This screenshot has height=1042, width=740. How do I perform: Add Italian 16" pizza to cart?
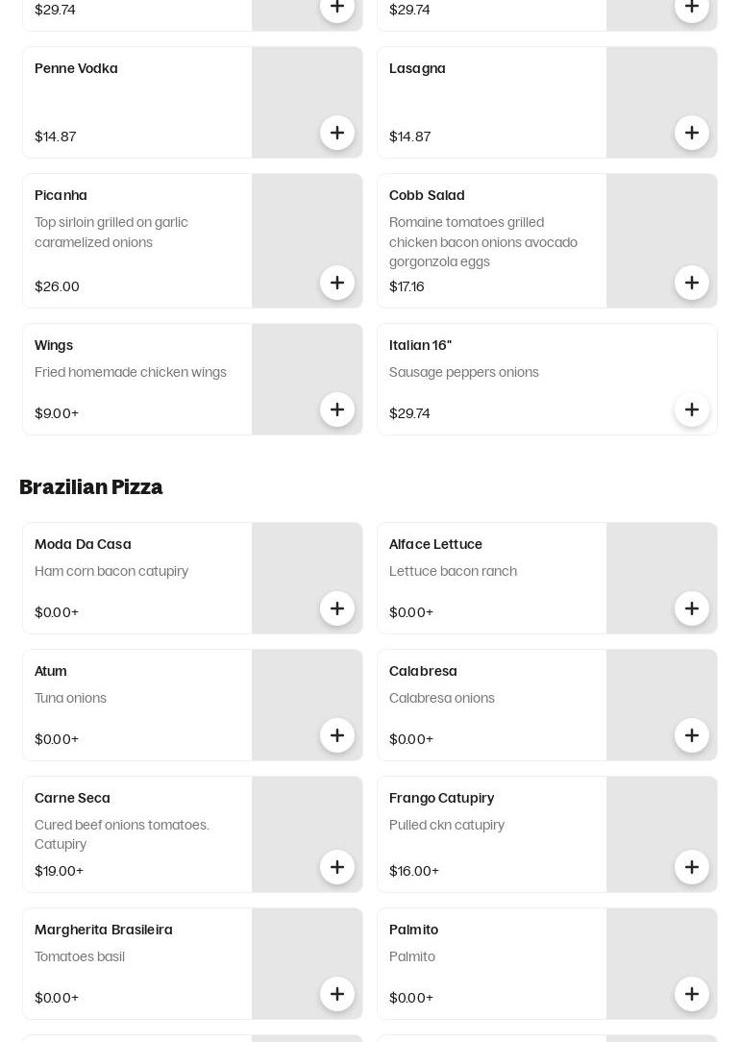pos(692,410)
